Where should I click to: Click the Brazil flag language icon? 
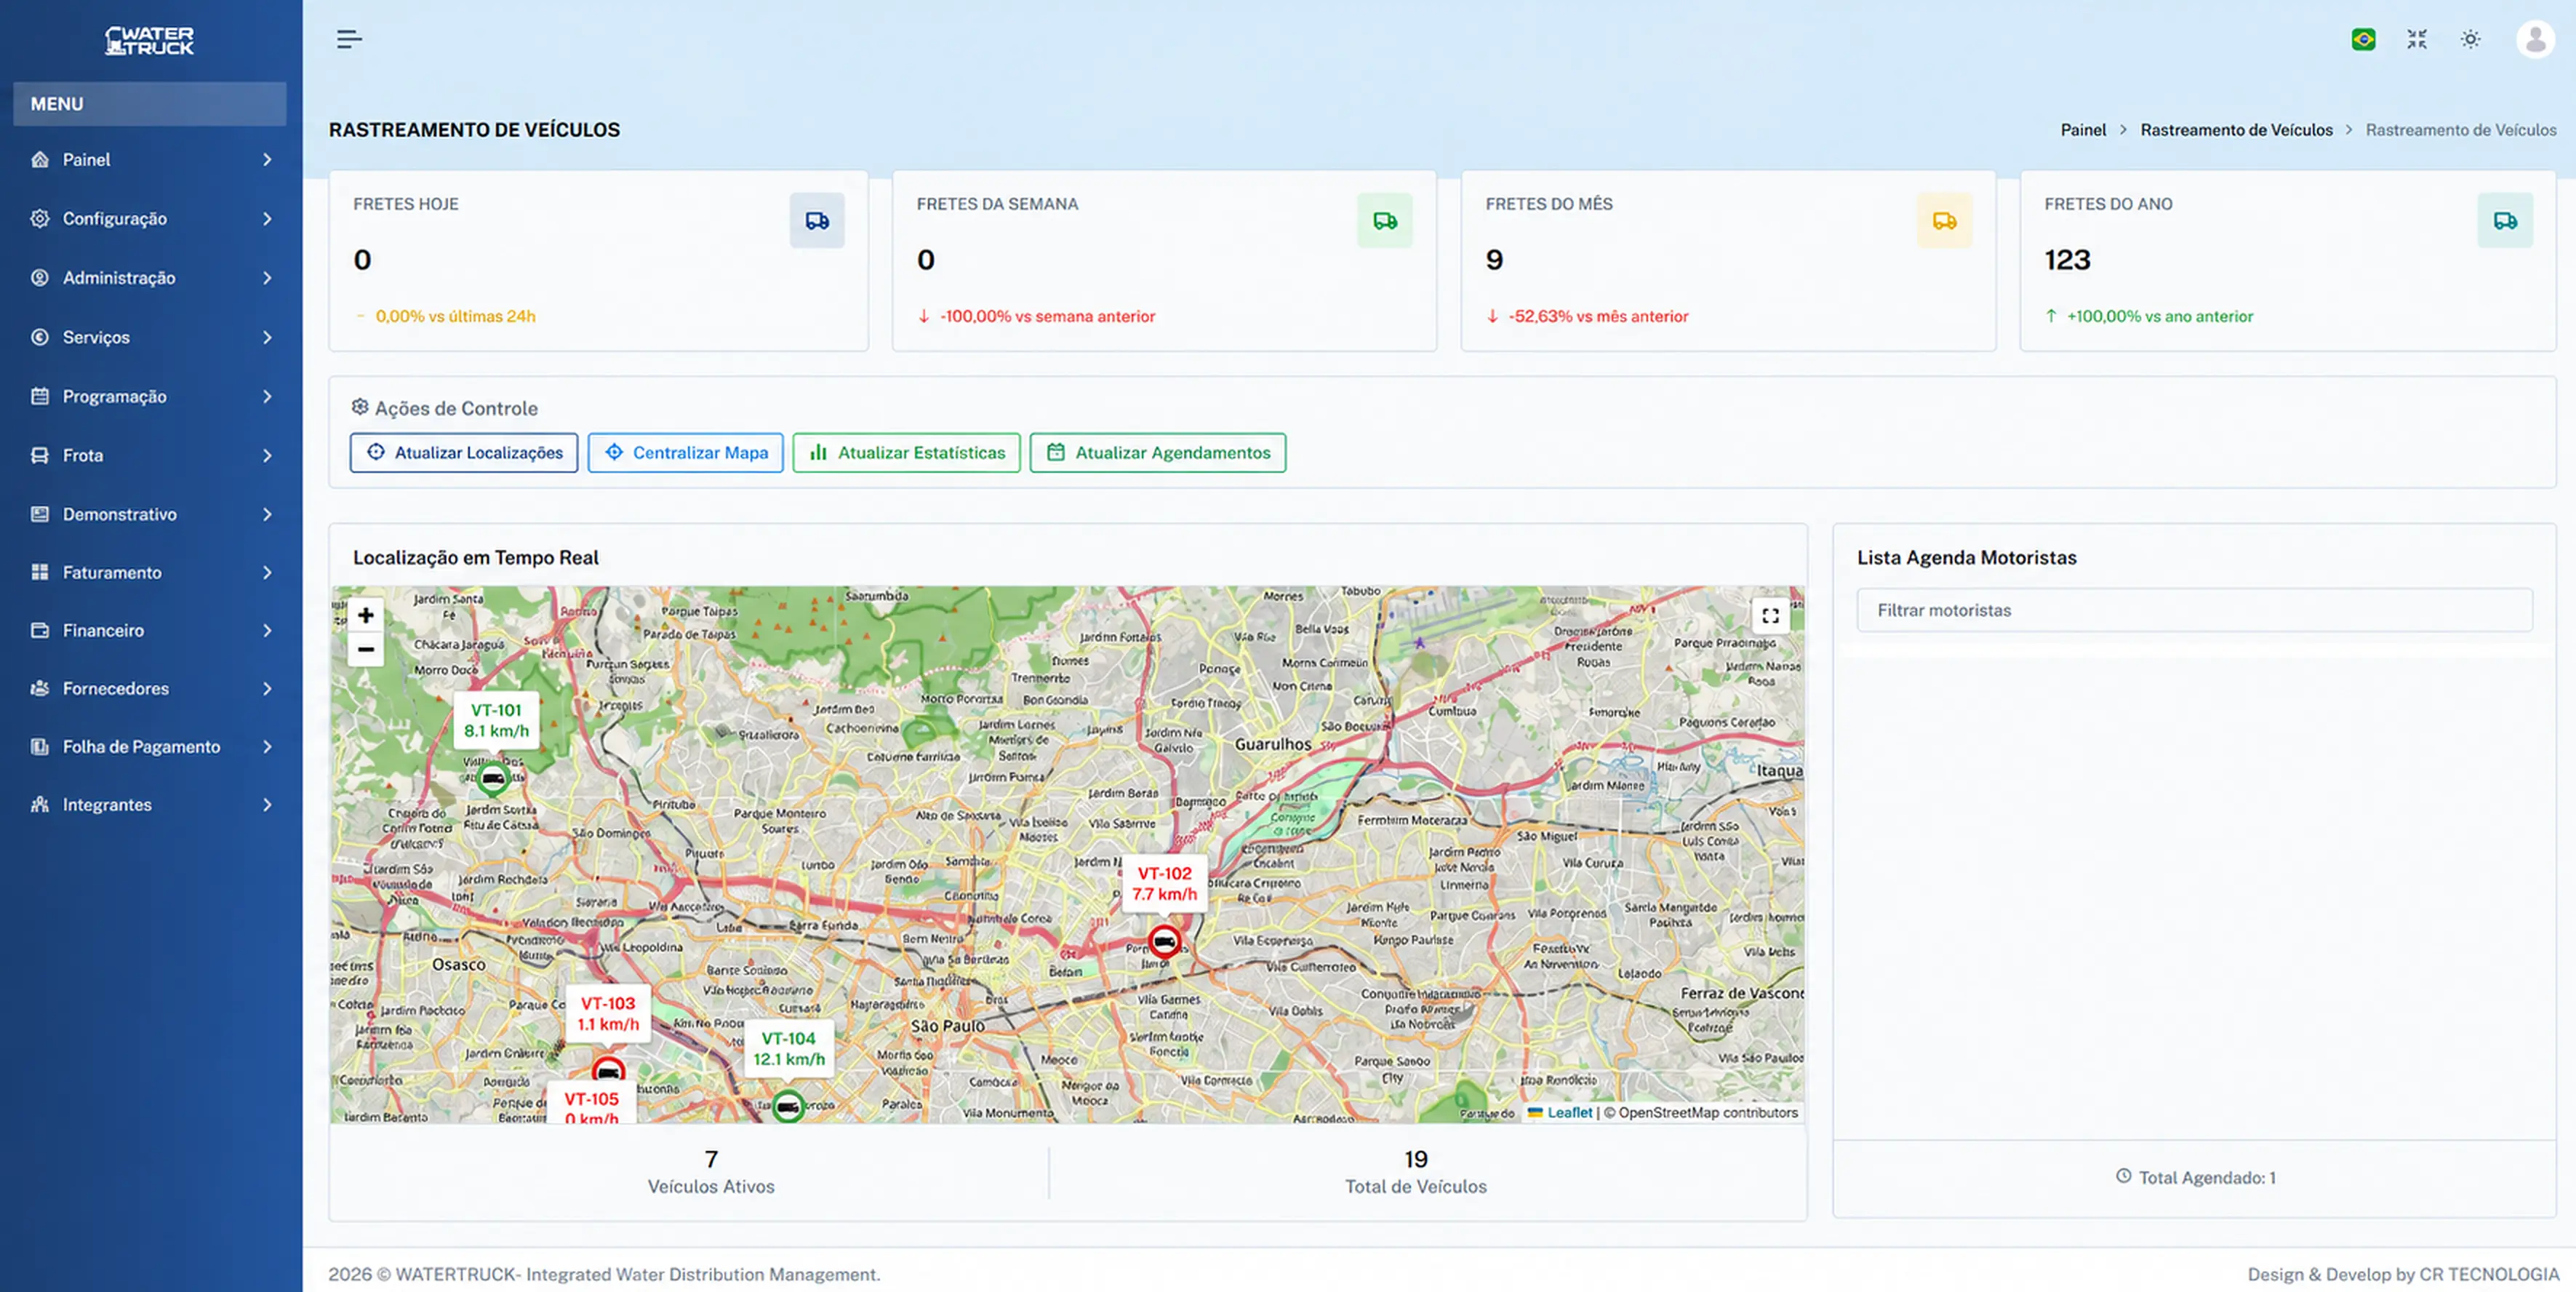[2363, 40]
